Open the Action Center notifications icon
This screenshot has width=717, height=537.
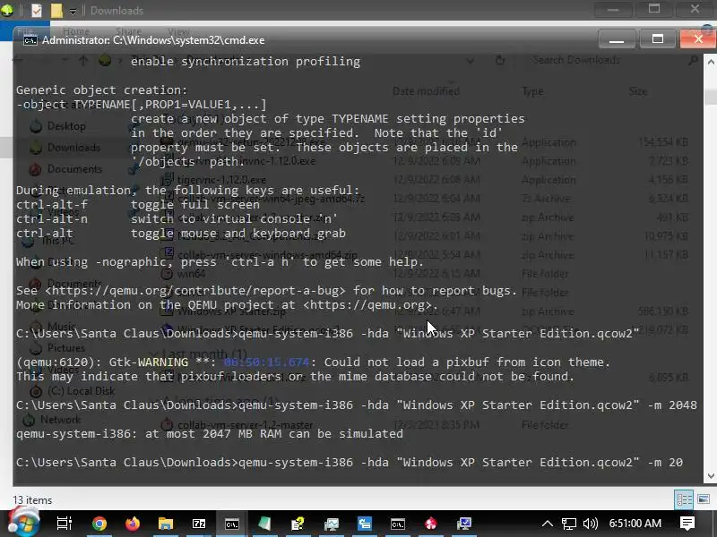[687, 524]
